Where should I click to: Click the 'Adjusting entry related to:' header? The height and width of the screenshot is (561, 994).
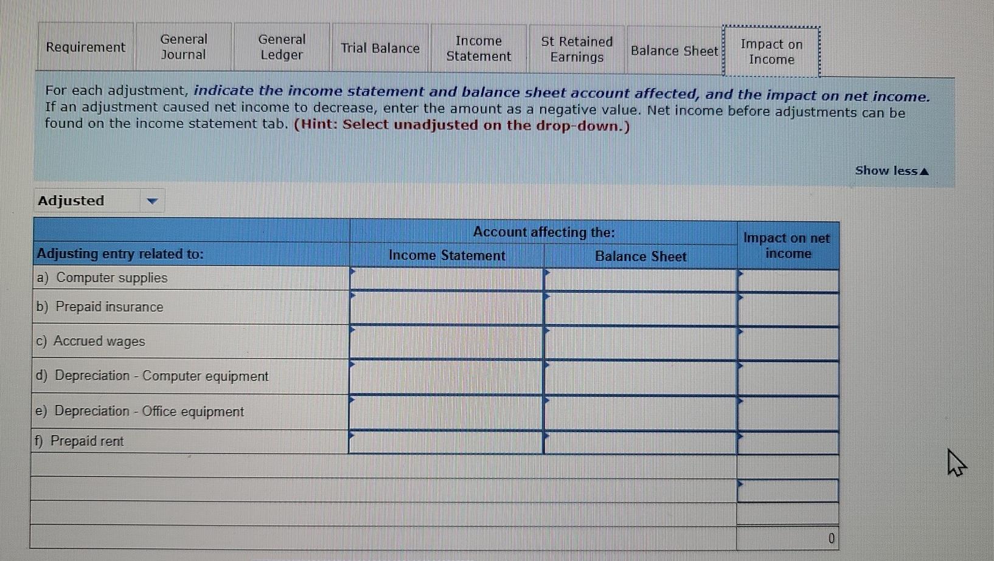coord(120,253)
